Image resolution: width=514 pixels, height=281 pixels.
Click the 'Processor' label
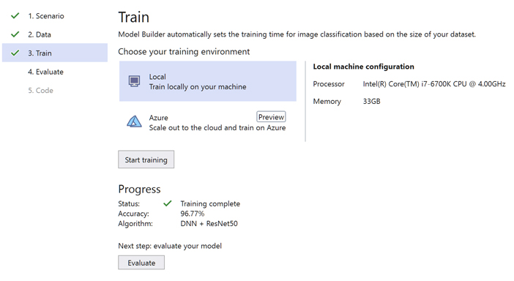pos(329,84)
